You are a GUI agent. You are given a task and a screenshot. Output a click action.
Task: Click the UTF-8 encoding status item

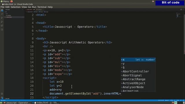(171, 100)
